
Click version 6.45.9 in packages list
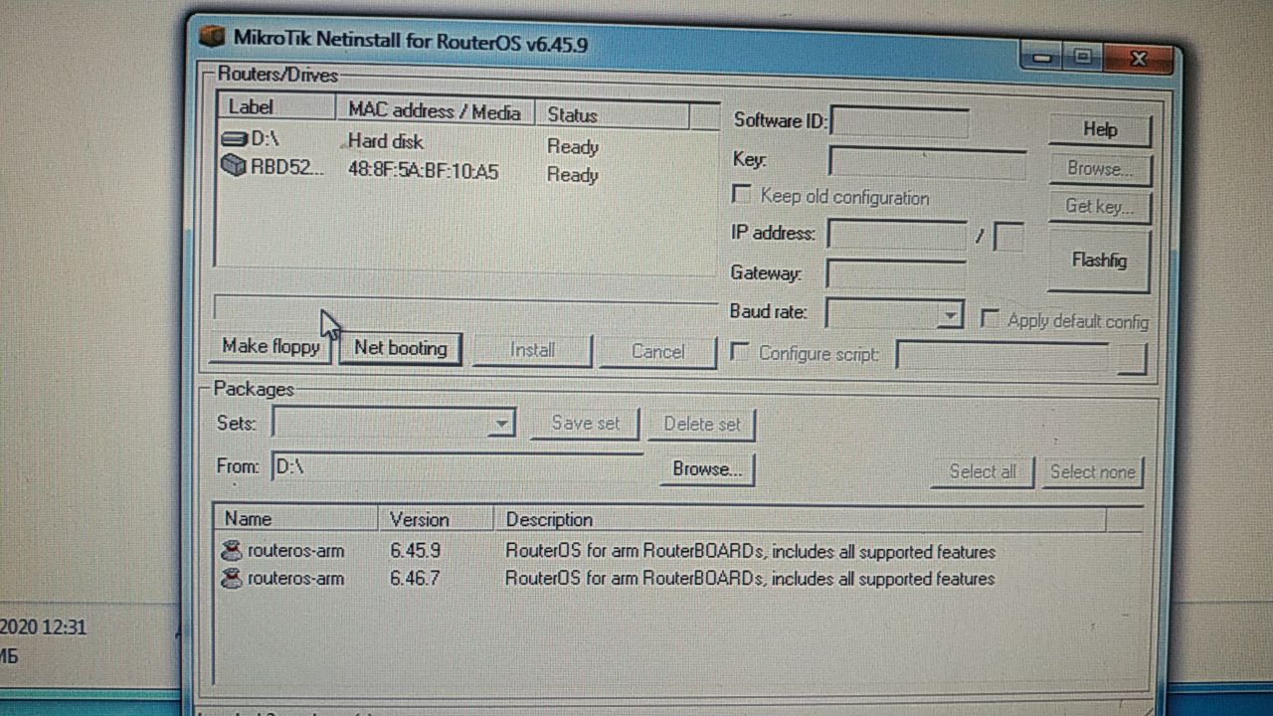(x=415, y=550)
